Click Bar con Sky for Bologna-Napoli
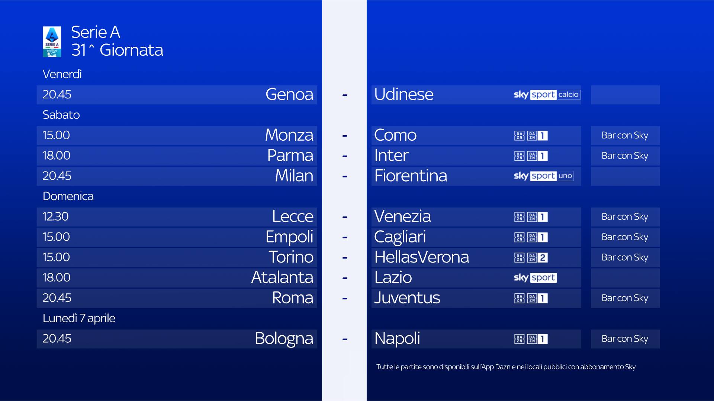The height and width of the screenshot is (401, 714). [625, 339]
